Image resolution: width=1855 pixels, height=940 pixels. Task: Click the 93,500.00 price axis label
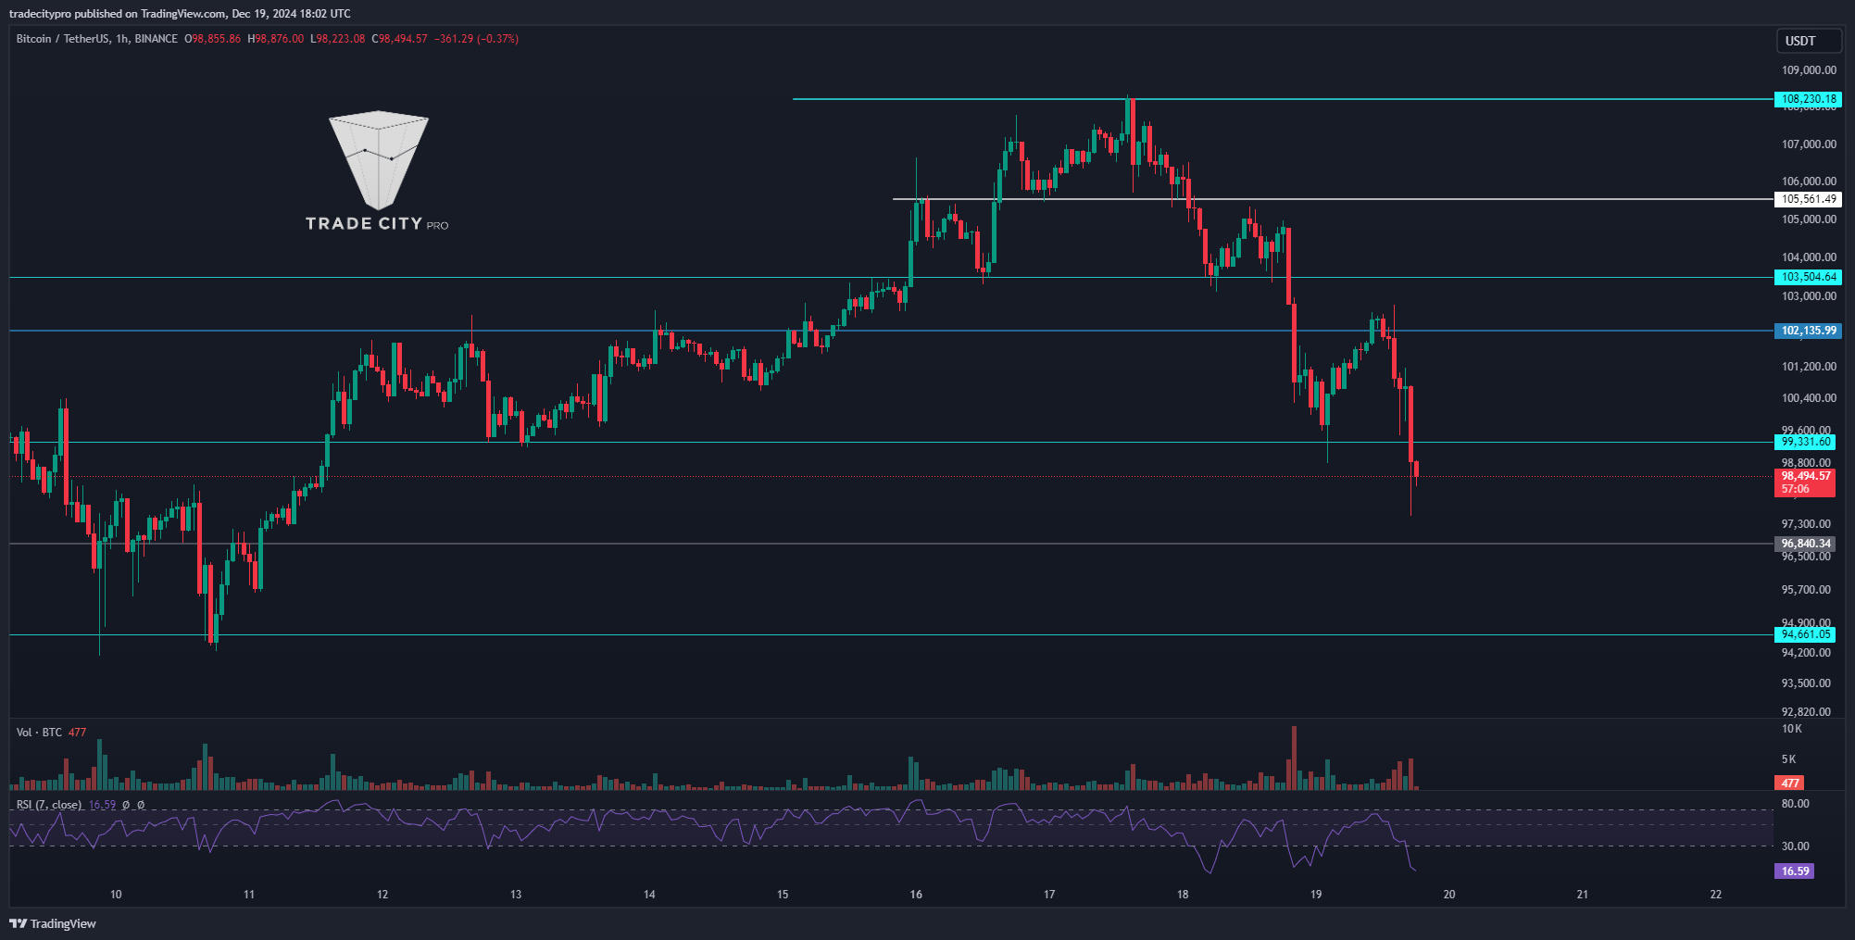(x=1806, y=683)
